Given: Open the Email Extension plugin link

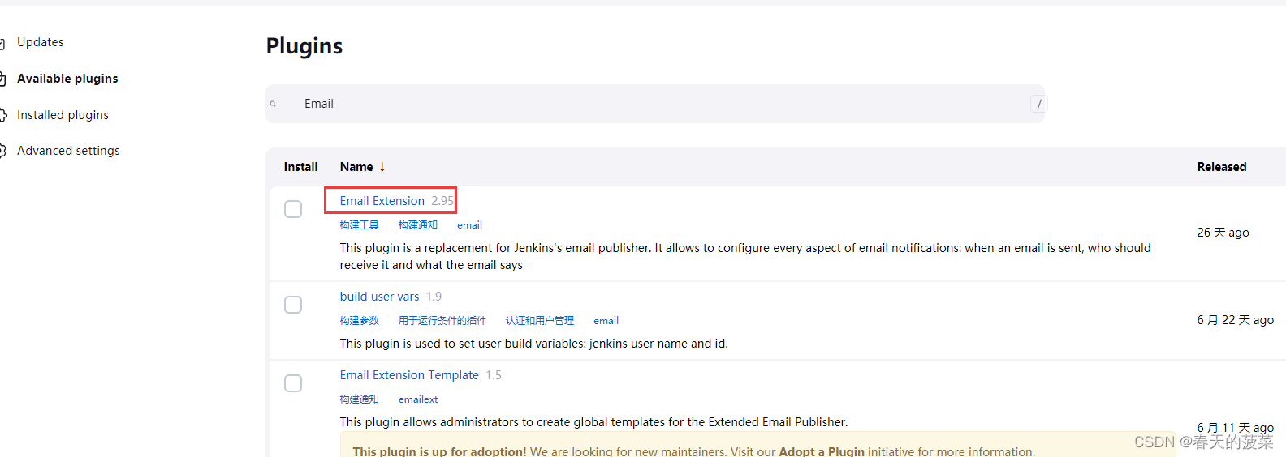Looking at the screenshot, I should click(382, 201).
